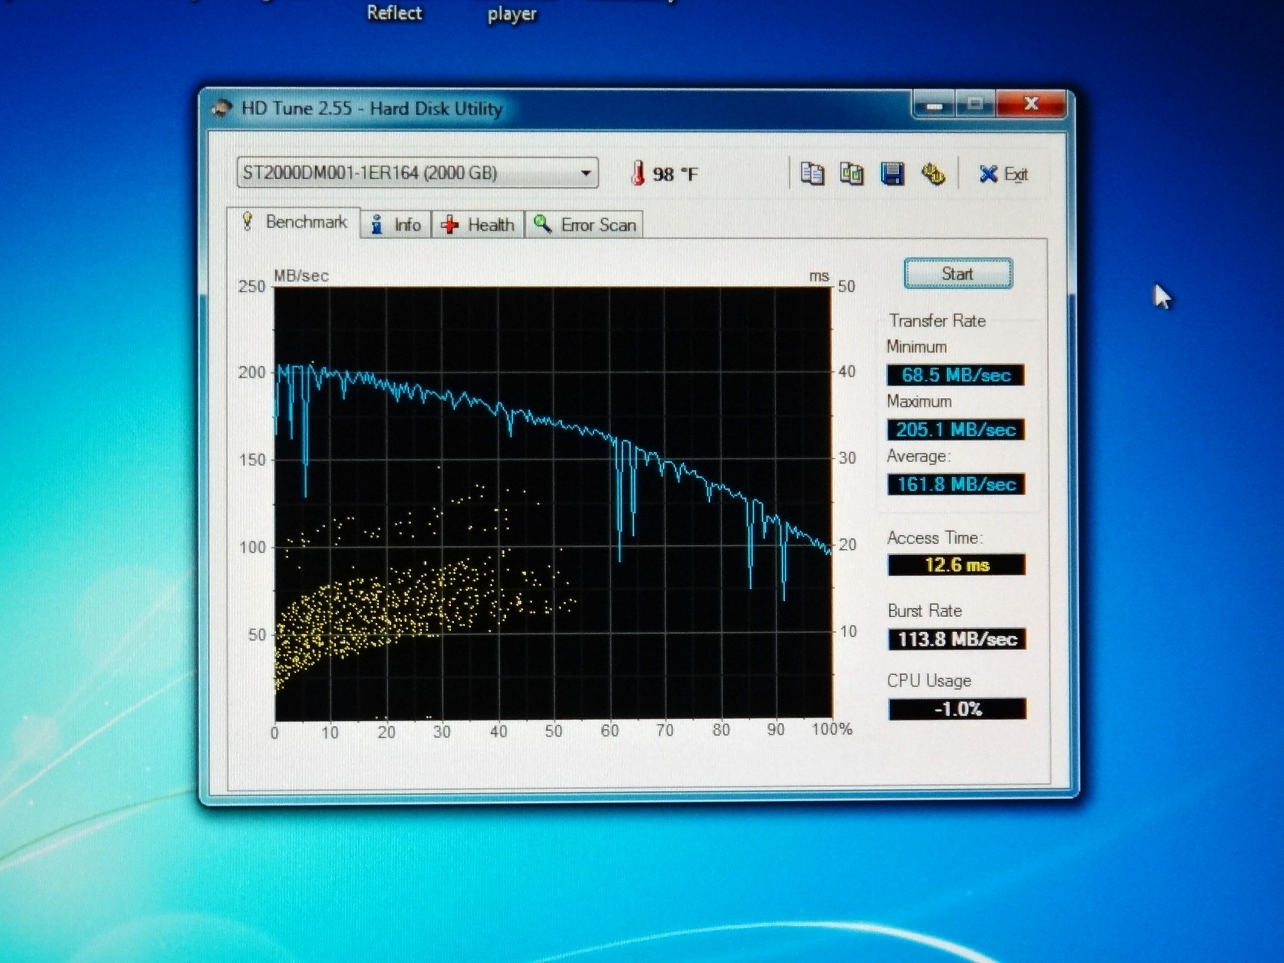The width and height of the screenshot is (1284, 963).
Task: Click the ms axis label on graph
Action: (819, 276)
